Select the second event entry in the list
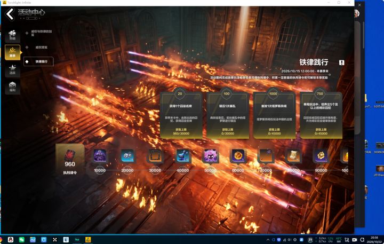The height and width of the screenshot is (244, 384). (39, 47)
